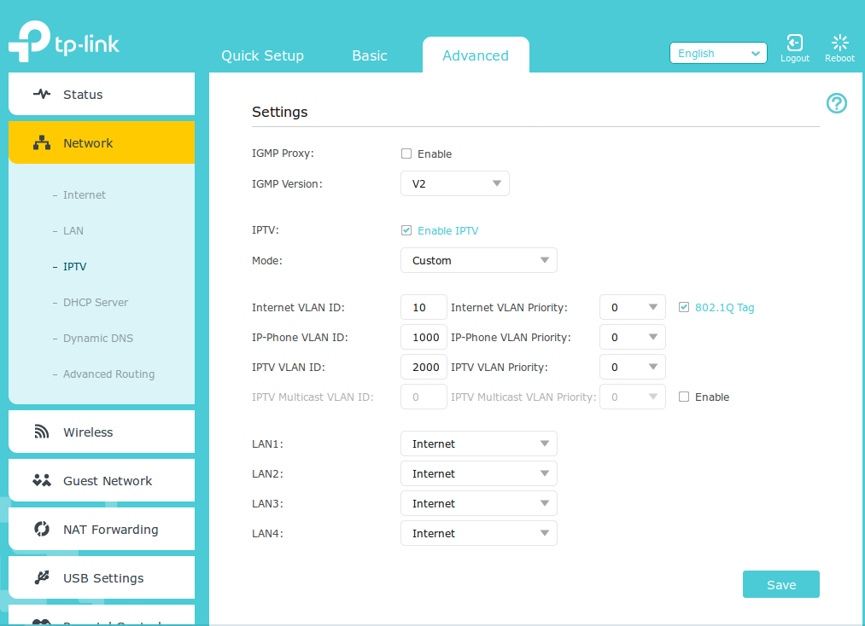Click the Logout icon
This screenshot has height=626, width=865.
[794, 43]
